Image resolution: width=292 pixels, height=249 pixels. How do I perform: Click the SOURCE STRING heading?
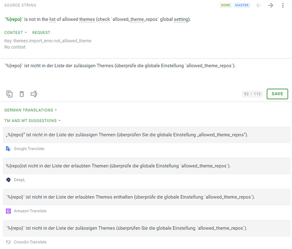(20, 5)
